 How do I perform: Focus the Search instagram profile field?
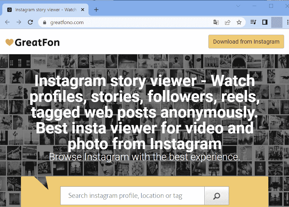click(132, 196)
